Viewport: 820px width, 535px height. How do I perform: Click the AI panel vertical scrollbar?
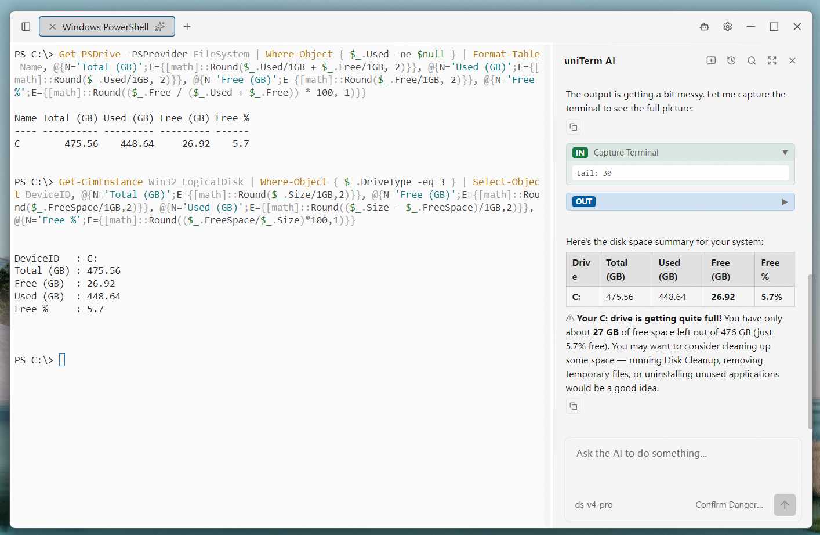point(810,352)
